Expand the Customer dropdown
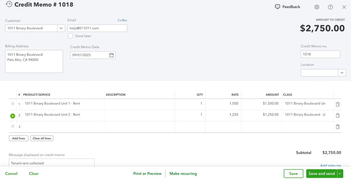Screen dimensions: 351x181 (x=61, y=28)
